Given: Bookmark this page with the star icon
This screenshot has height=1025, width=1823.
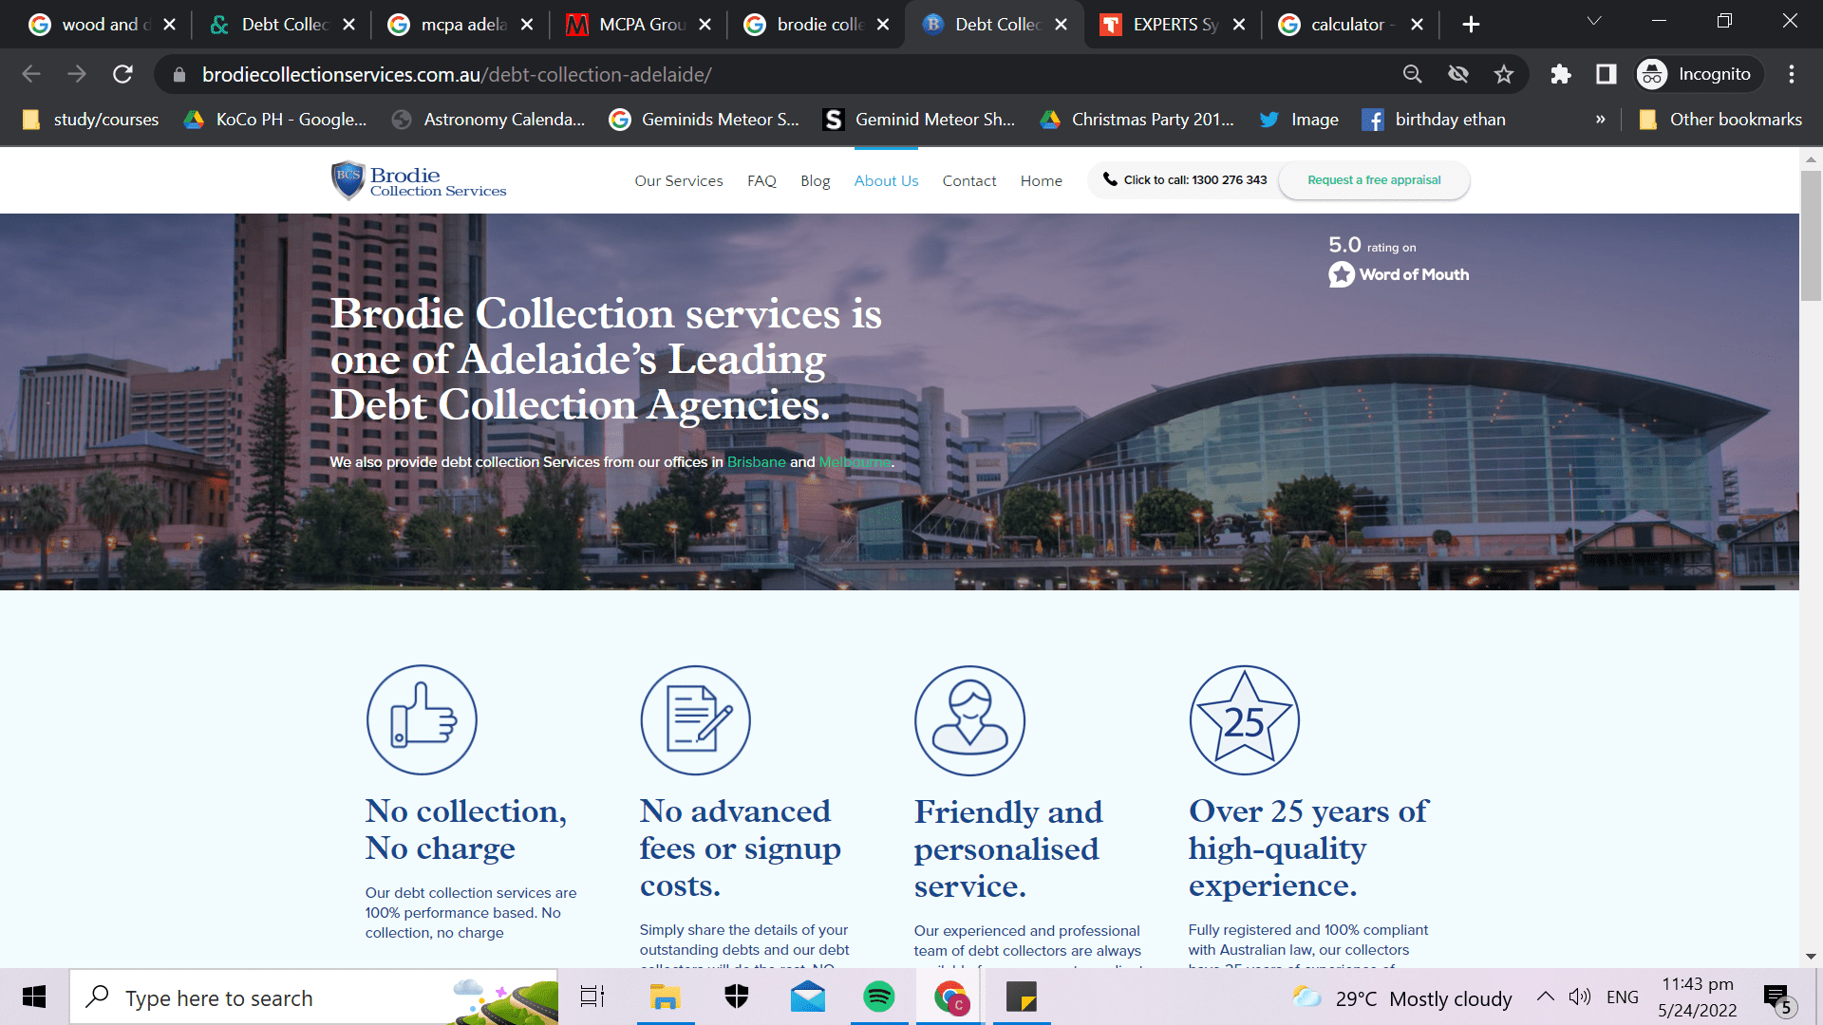Looking at the screenshot, I should (1504, 74).
